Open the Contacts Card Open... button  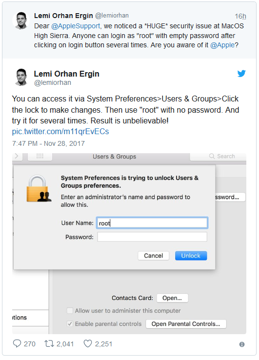tap(172, 298)
